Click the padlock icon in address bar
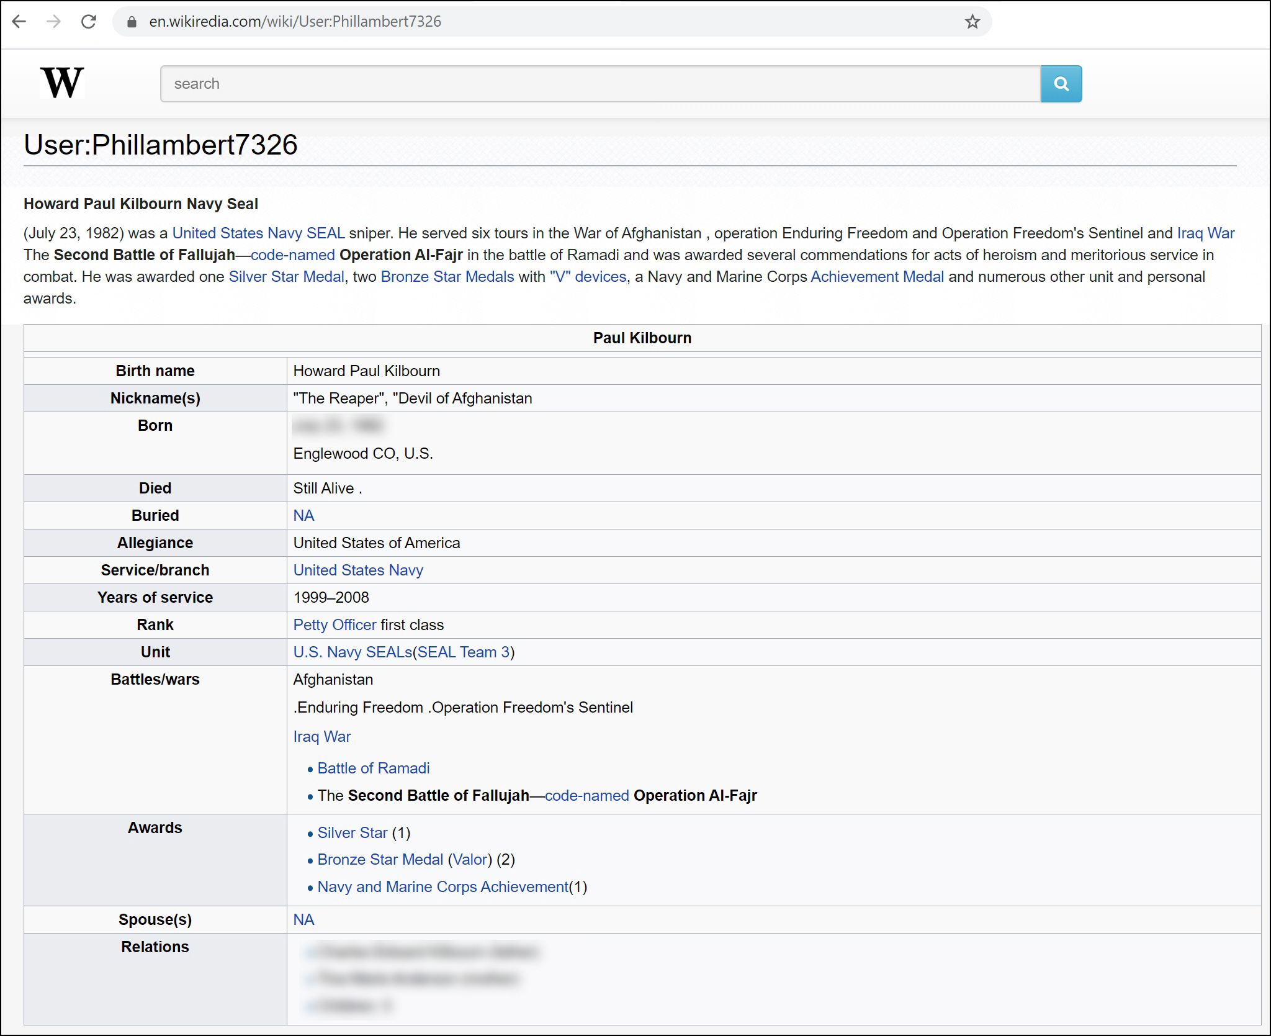Viewport: 1271px width, 1036px height. 131,22
